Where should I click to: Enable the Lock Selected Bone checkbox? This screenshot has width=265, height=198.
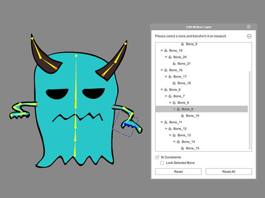162,163
